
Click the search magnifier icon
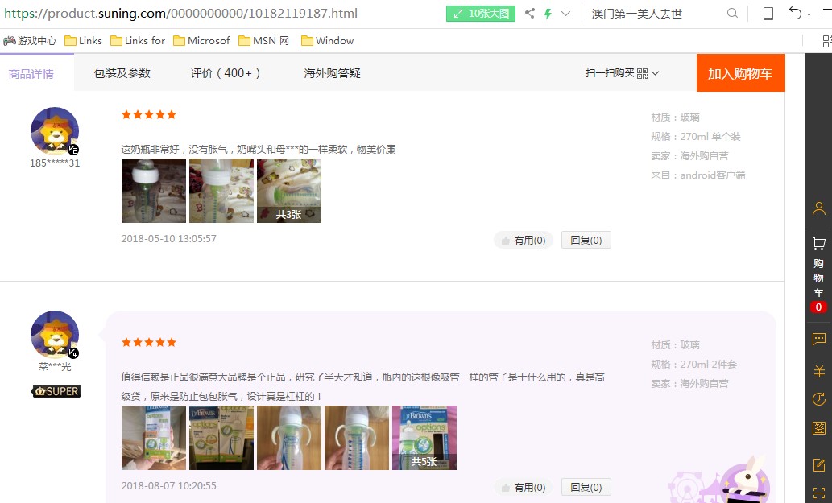coord(732,14)
